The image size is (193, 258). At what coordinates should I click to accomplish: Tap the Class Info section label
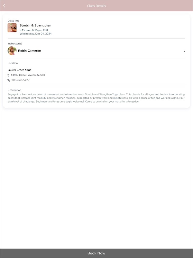coord(14,21)
